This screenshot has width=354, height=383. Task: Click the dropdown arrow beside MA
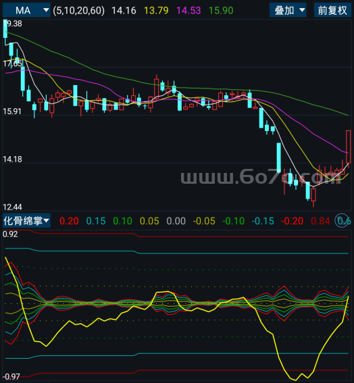tap(46, 10)
